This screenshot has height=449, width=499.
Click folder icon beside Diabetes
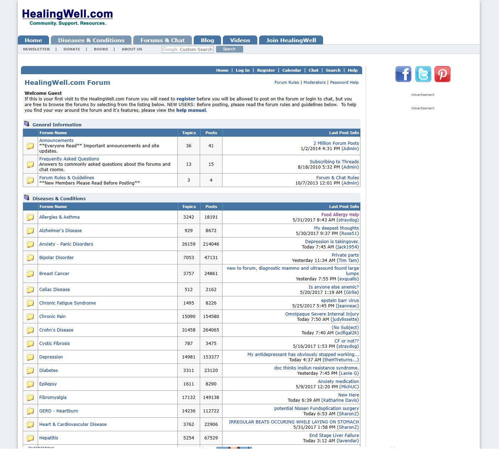click(30, 371)
